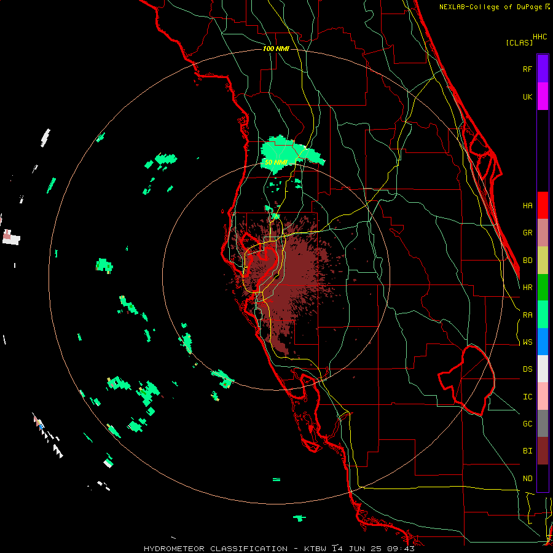553x553 pixels.
Task: Click the 50 NMI range ring label
Action: click(276, 162)
